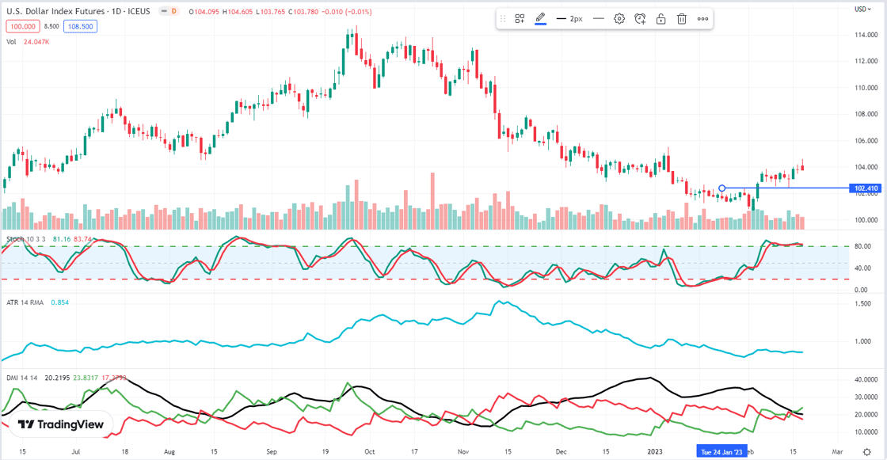The image size is (887, 460).
Task: Select the line color pencil tool
Action: click(x=540, y=19)
